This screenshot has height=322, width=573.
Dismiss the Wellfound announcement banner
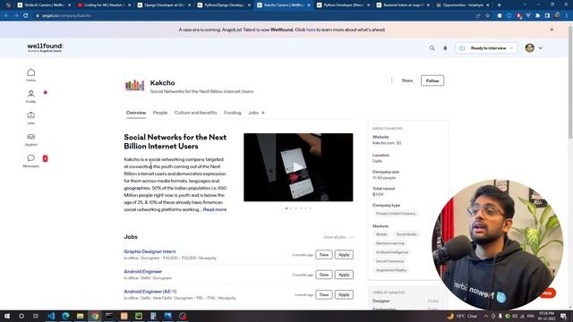pos(552,30)
